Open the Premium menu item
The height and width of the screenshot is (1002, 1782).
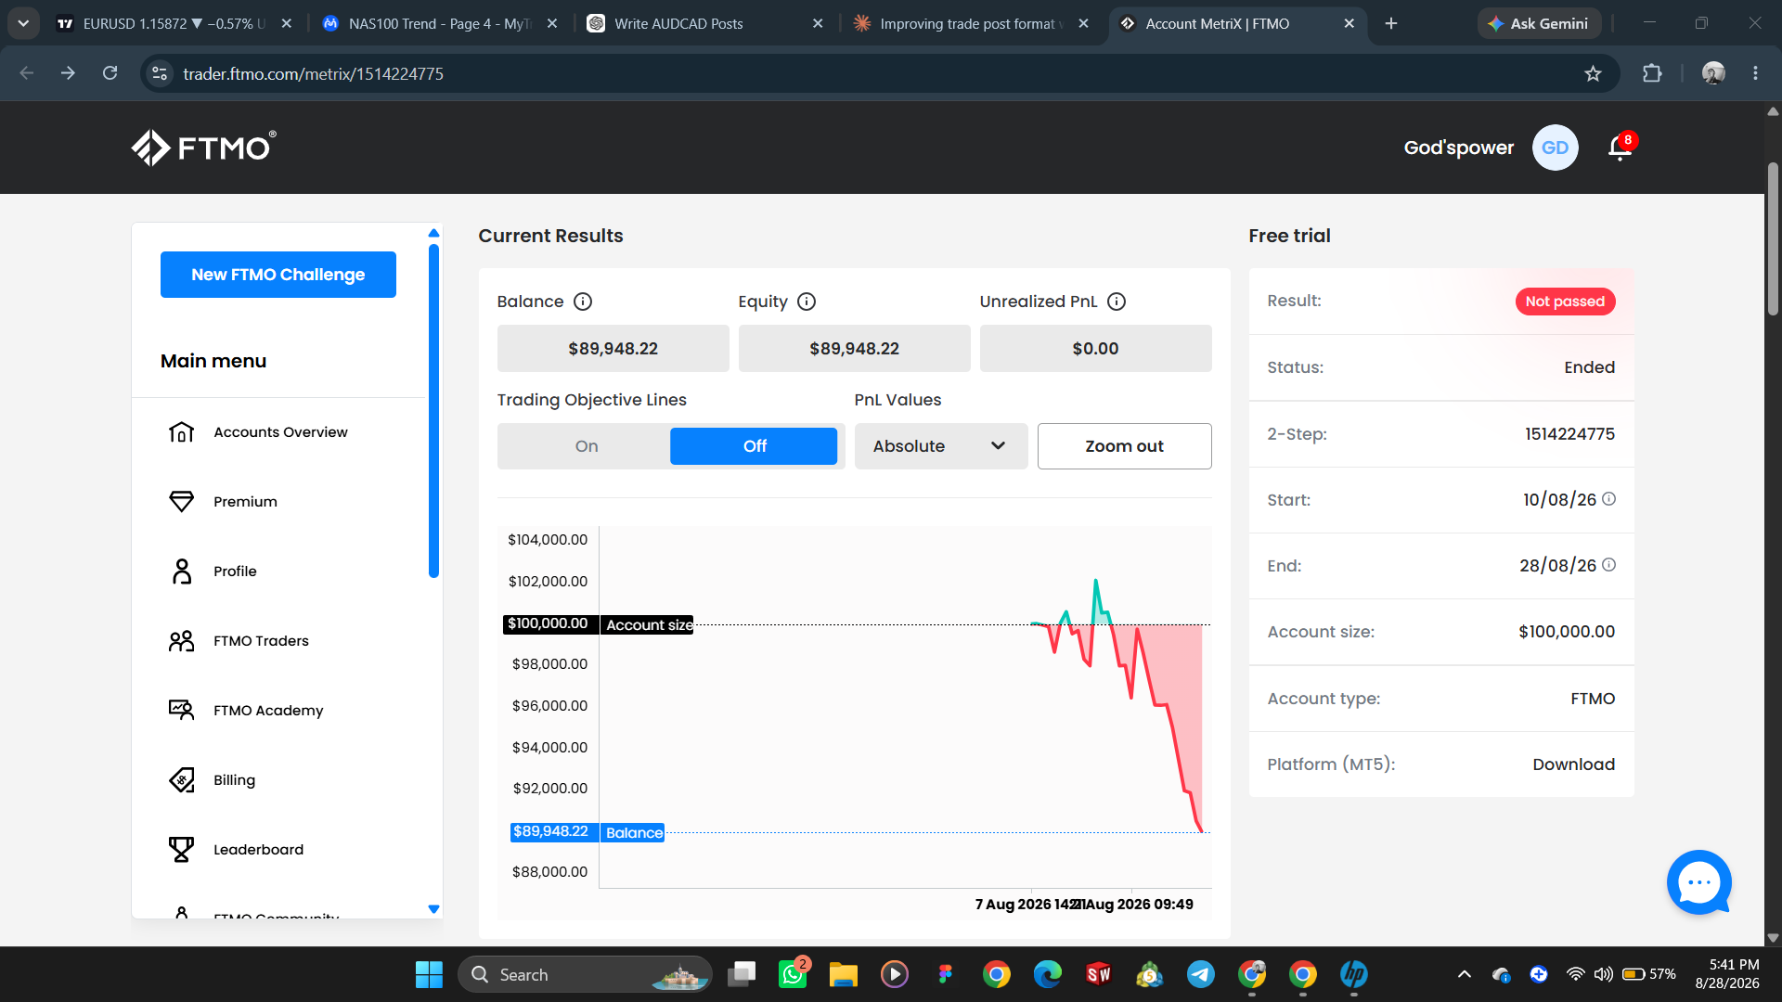pos(245,502)
